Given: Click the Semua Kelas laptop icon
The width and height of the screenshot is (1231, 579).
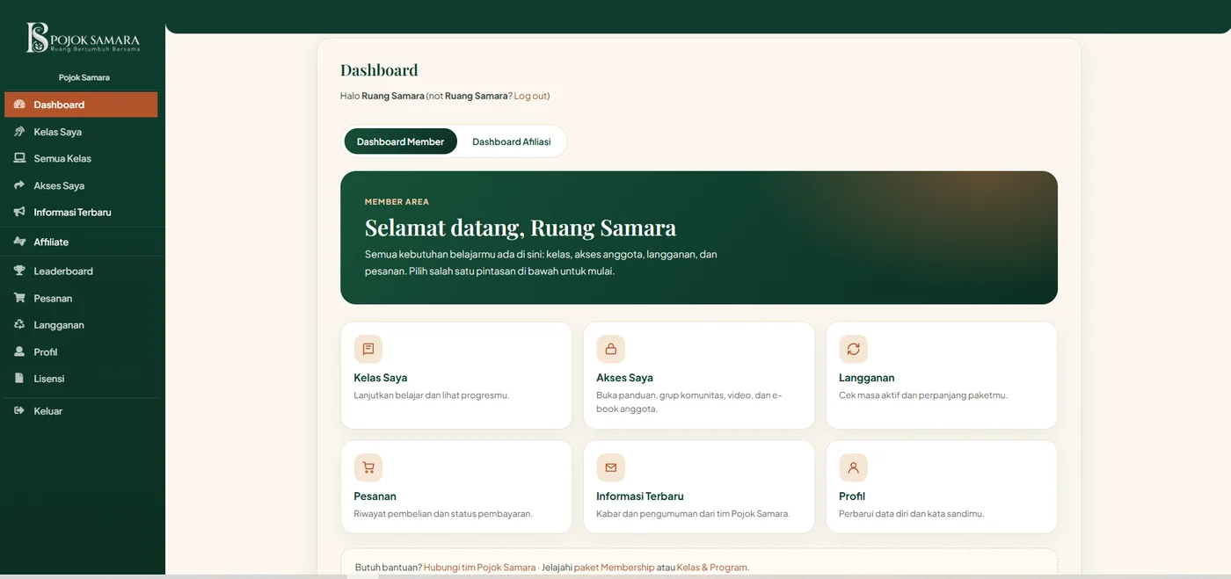Looking at the screenshot, I should click(x=19, y=158).
